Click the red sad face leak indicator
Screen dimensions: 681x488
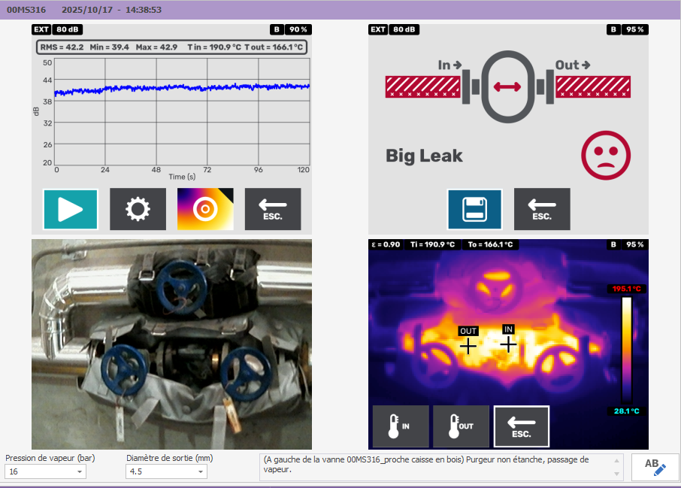[x=605, y=156]
